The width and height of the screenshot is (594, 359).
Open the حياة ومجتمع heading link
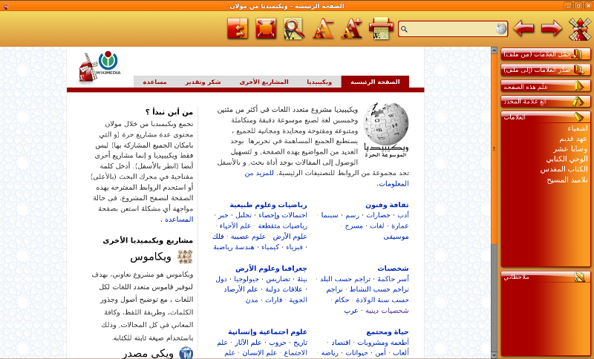click(x=387, y=332)
